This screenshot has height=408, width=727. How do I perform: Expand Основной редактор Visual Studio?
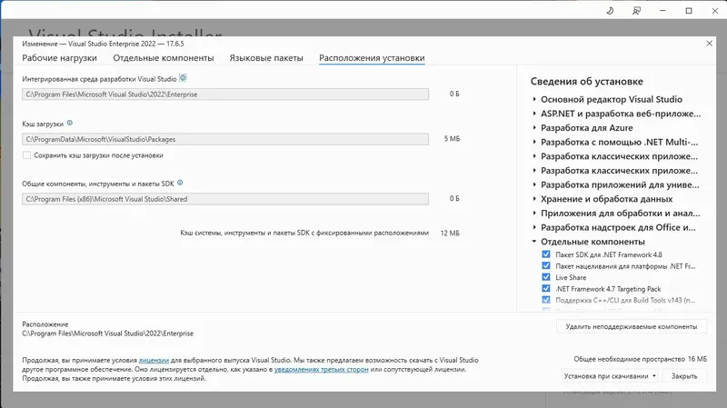click(x=534, y=99)
